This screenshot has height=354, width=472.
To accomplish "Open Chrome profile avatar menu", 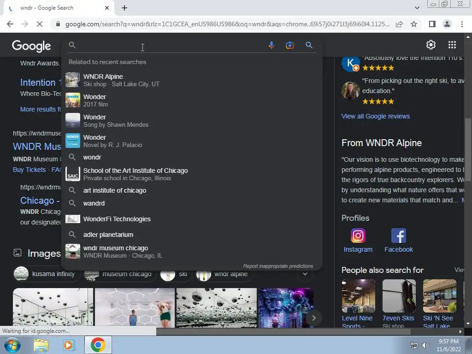I will coord(447,24).
